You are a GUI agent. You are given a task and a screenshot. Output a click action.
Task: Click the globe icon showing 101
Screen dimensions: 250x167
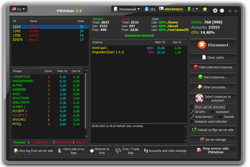pos(147,9)
